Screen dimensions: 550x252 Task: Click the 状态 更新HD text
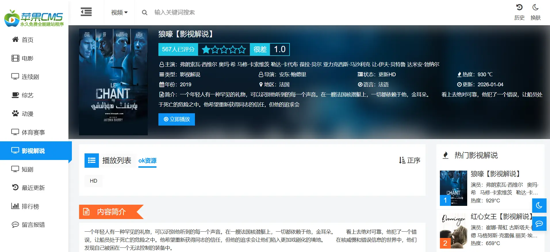[387, 75]
